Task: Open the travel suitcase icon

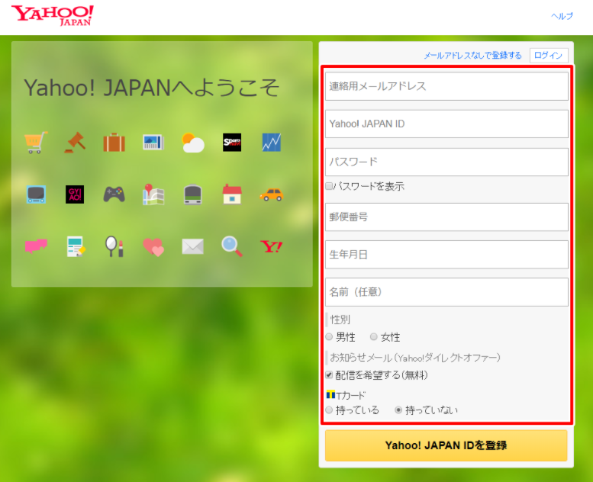Action: point(114,143)
